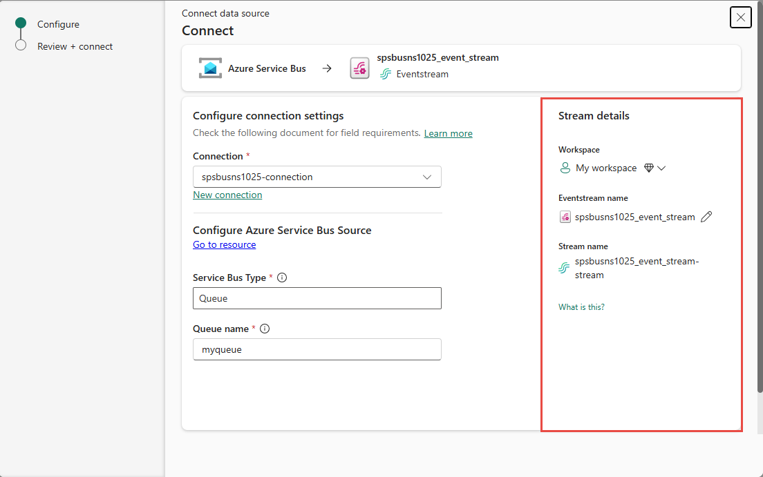
Task: Open the Learn more link
Action: coord(448,133)
